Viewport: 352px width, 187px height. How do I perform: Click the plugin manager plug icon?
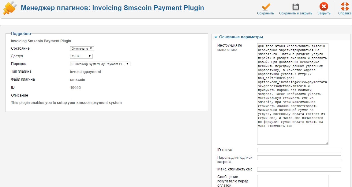(x=9, y=8)
